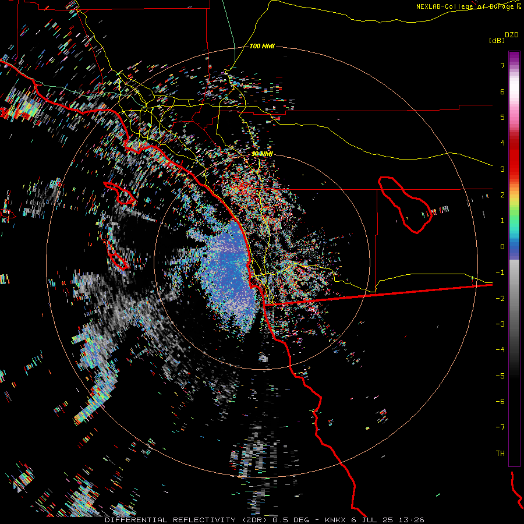Click the "-4" scale value
The image size is (524, 524).
click(x=500, y=350)
